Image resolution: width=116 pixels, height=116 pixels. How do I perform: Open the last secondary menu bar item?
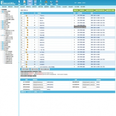[x=83, y=7]
